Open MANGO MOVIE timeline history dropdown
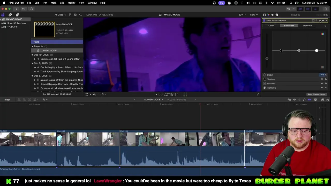The height and width of the screenshot is (186, 331). tap(154, 100)
